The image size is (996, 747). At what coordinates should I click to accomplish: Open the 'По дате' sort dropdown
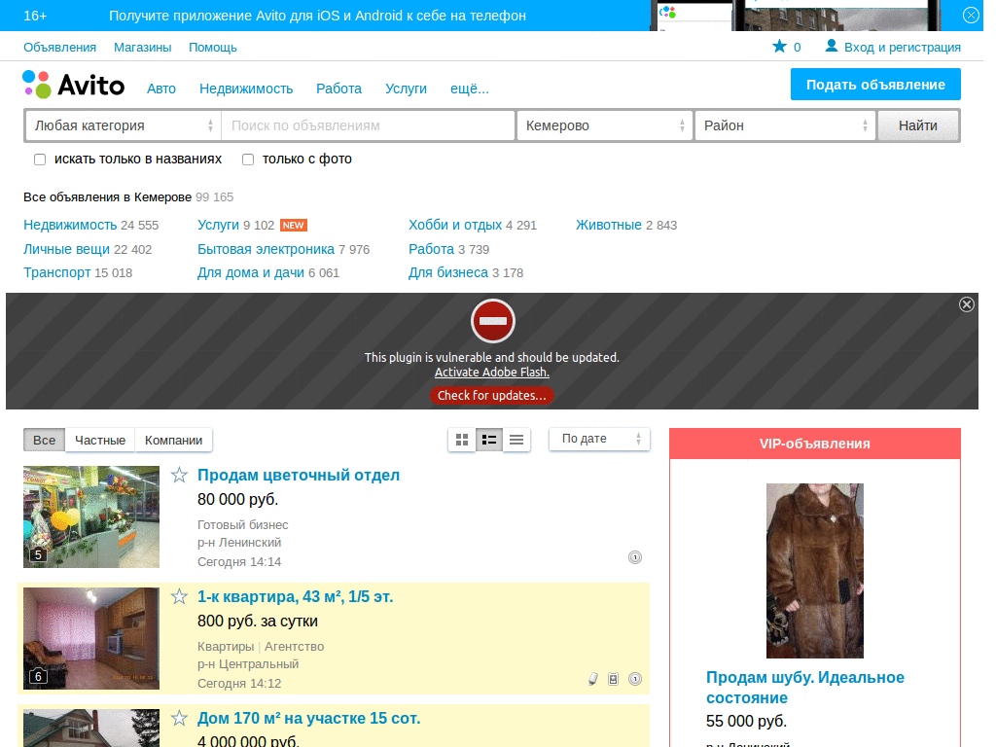[599, 439]
